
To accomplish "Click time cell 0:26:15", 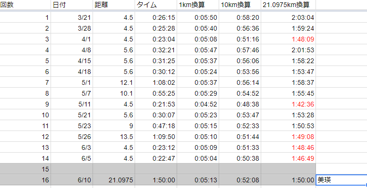I will coord(156,17).
